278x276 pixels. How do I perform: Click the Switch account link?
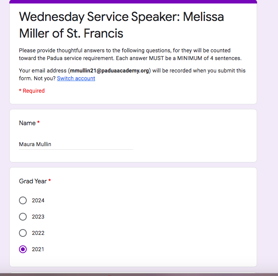[x=76, y=78]
